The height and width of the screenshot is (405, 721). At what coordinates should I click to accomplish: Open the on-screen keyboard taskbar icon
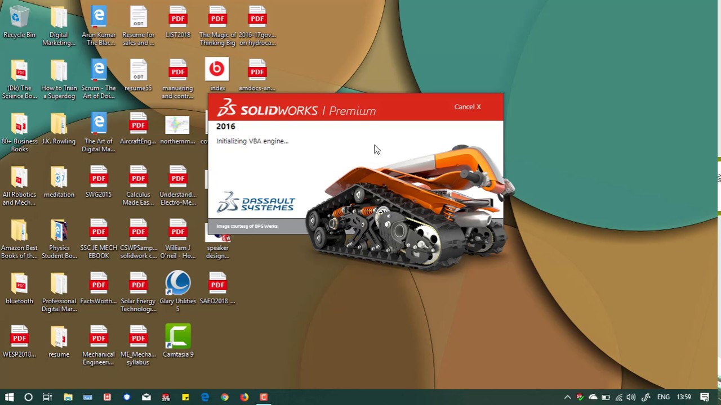click(x=87, y=397)
